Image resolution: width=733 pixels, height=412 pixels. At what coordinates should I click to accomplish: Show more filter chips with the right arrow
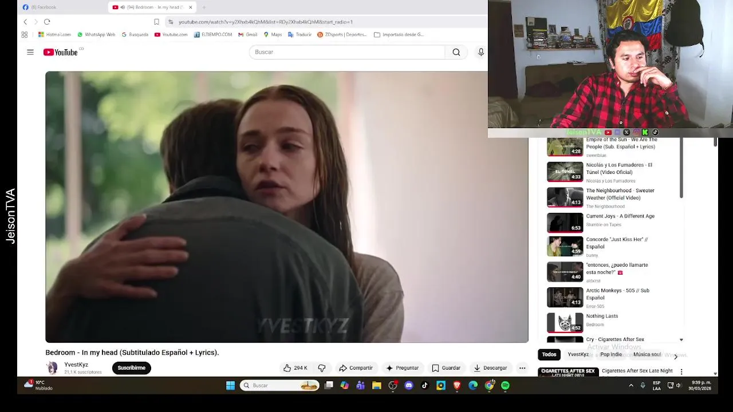676,356
